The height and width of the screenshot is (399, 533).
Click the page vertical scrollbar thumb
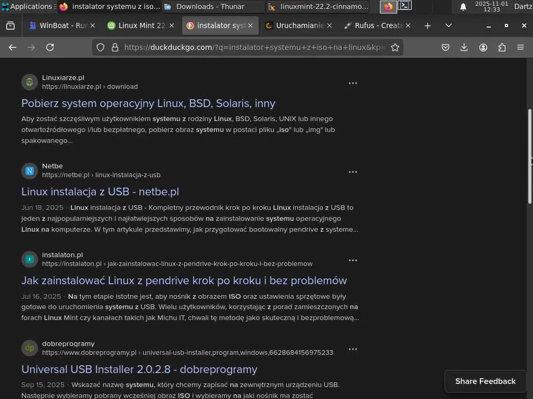pos(529,156)
